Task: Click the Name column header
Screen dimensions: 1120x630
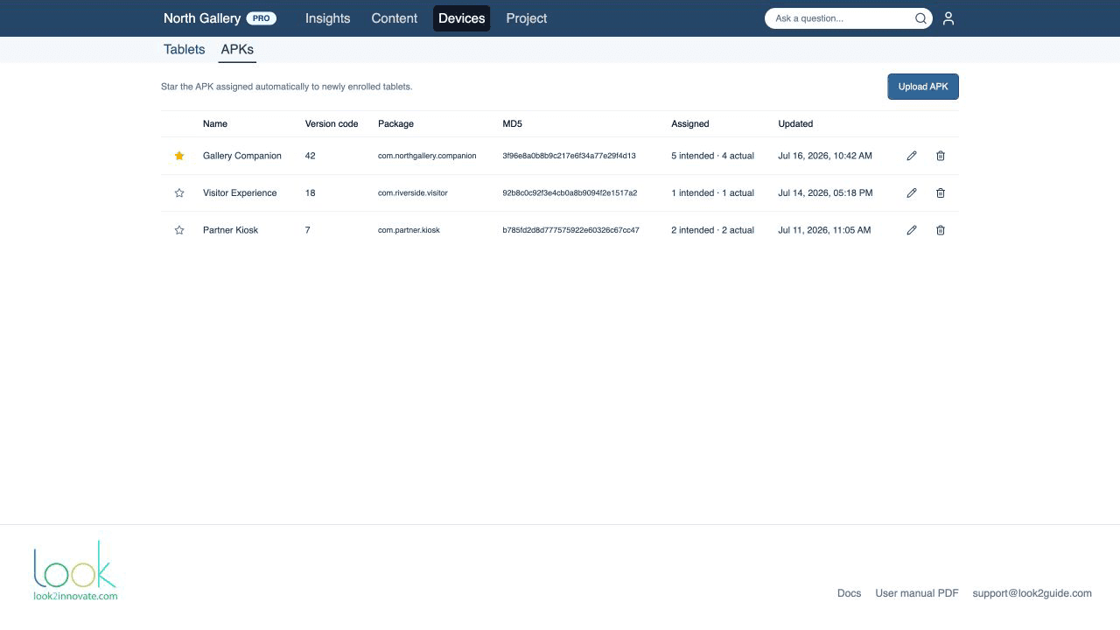Action: [x=215, y=124]
